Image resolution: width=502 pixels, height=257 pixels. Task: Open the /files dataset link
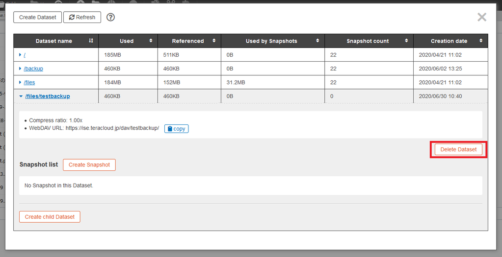pos(29,82)
